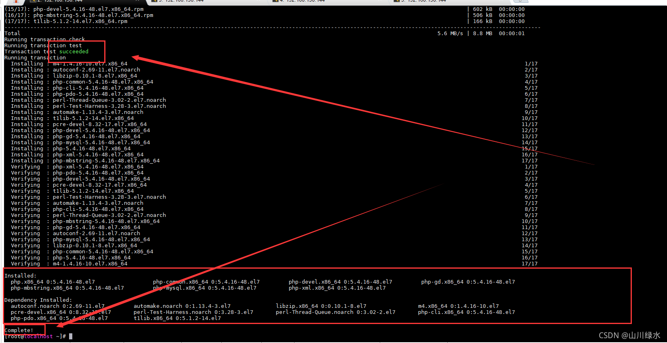
Task: Click dependency entry perl-Test-Harness.noarch 0:3.28-3.el7
Action: 194,312
